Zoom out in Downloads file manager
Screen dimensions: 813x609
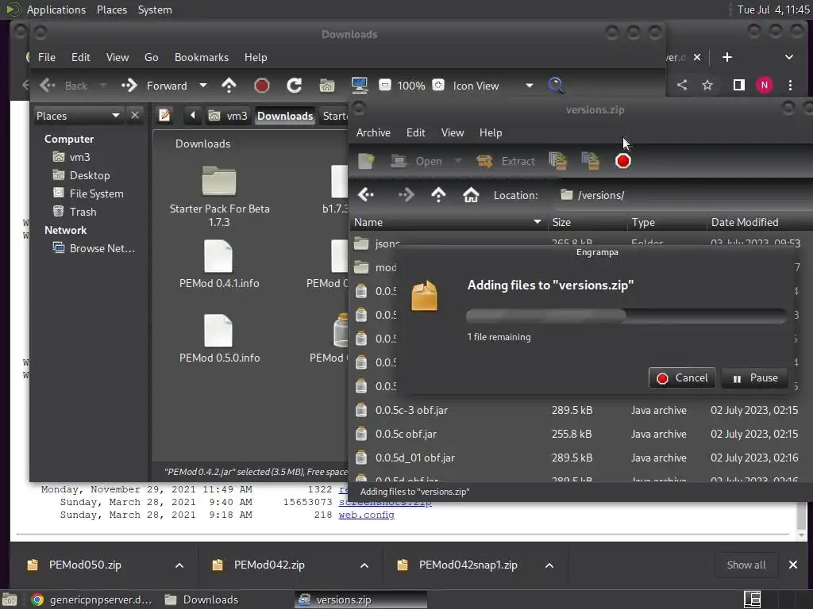click(385, 85)
